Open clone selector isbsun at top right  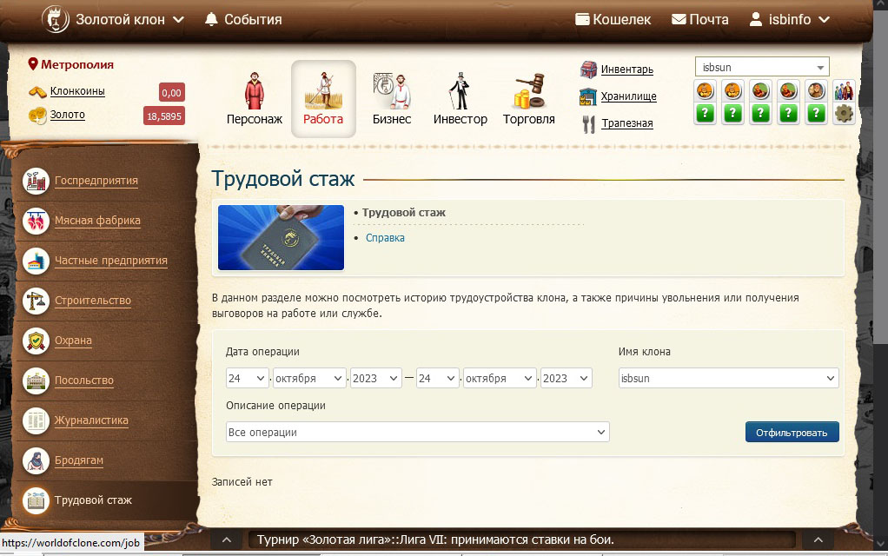[x=761, y=67]
